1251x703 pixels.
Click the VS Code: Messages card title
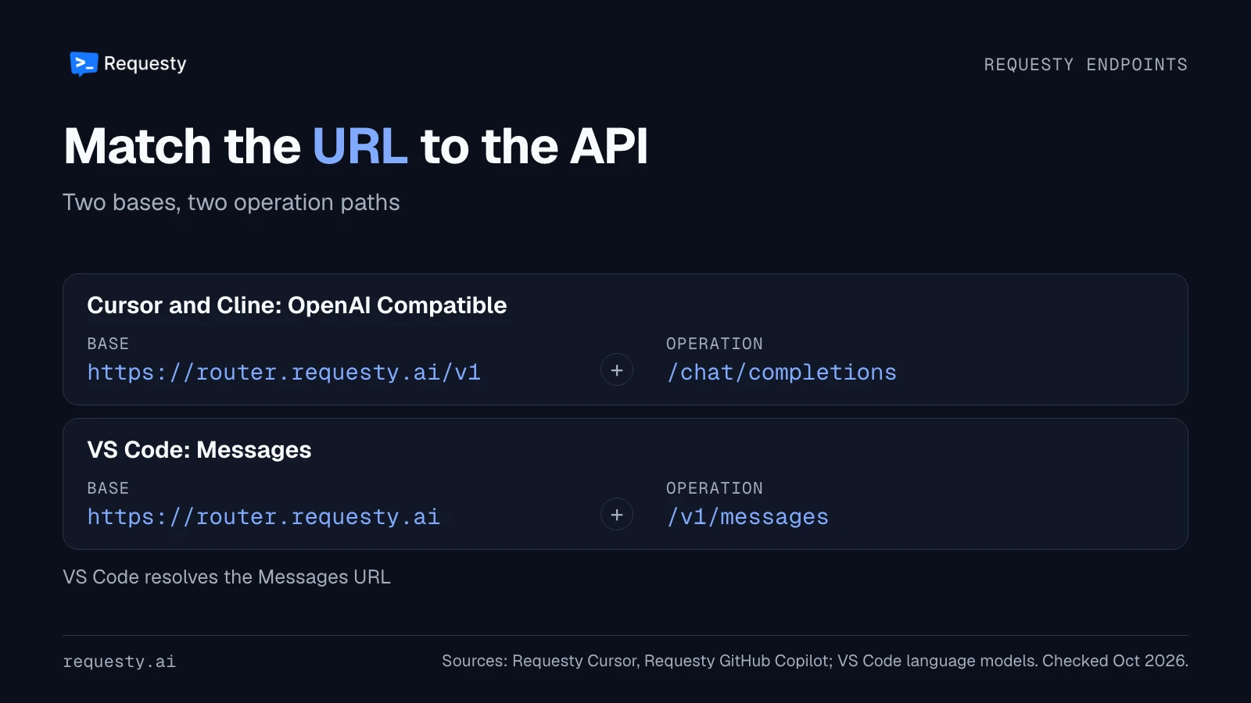click(x=199, y=450)
